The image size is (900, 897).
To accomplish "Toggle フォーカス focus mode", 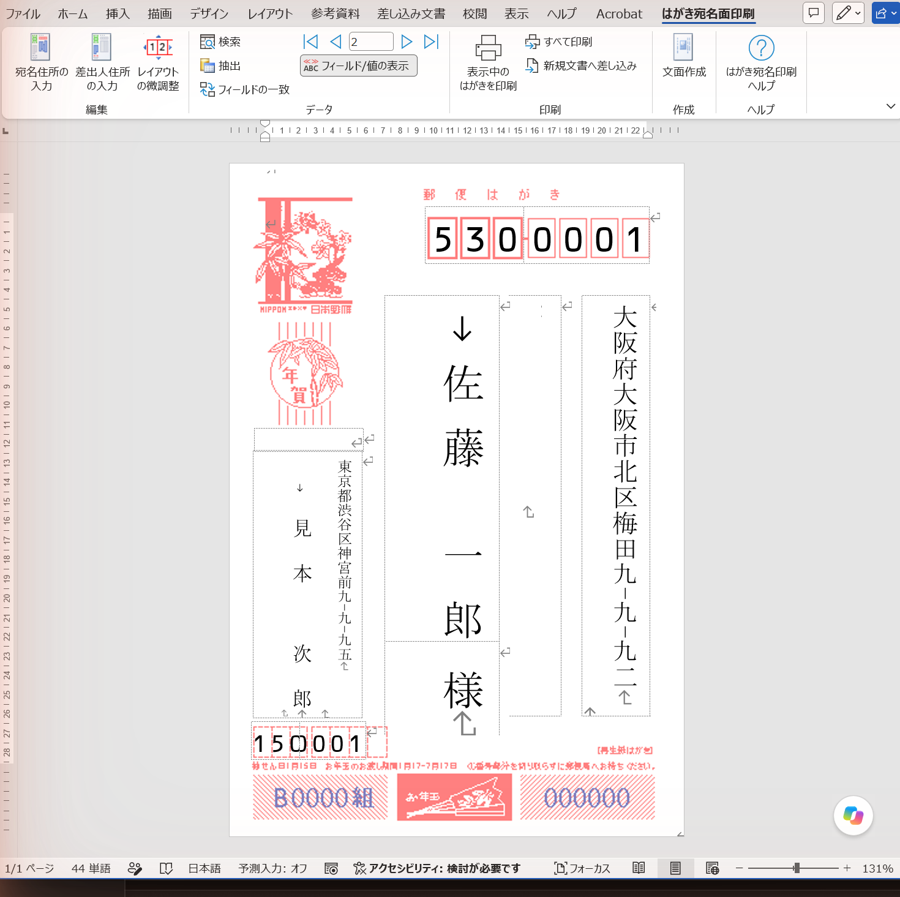I will tap(582, 868).
